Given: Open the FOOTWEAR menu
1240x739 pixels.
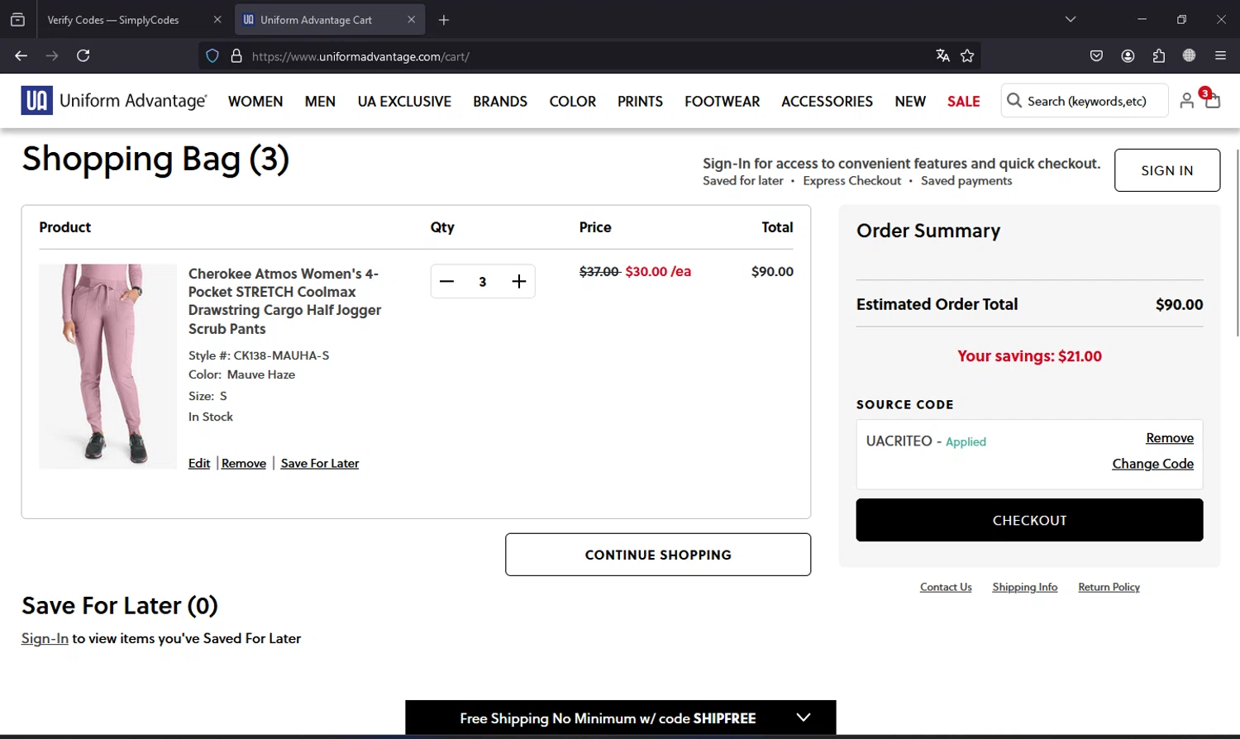Looking at the screenshot, I should point(722,102).
